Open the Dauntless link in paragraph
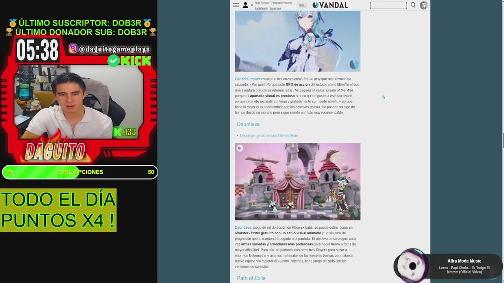504x283 pixels. coord(243,228)
